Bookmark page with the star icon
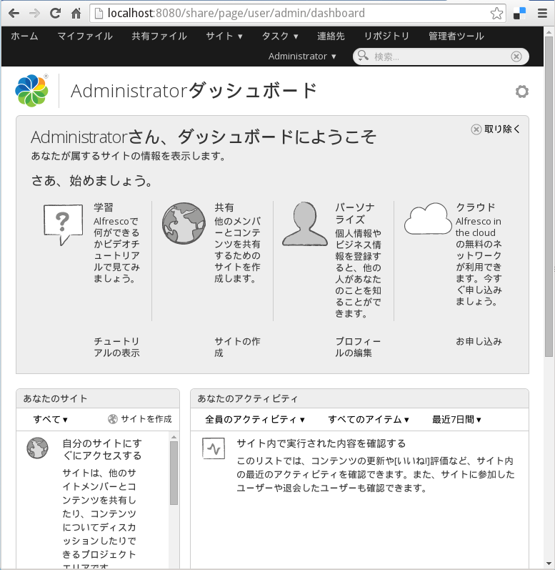The height and width of the screenshot is (570, 555). point(496,14)
